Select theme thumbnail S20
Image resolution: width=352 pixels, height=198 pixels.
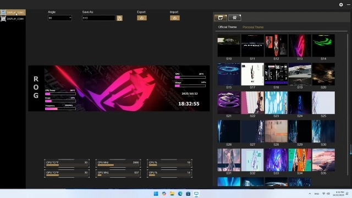(x=323, y=74)
